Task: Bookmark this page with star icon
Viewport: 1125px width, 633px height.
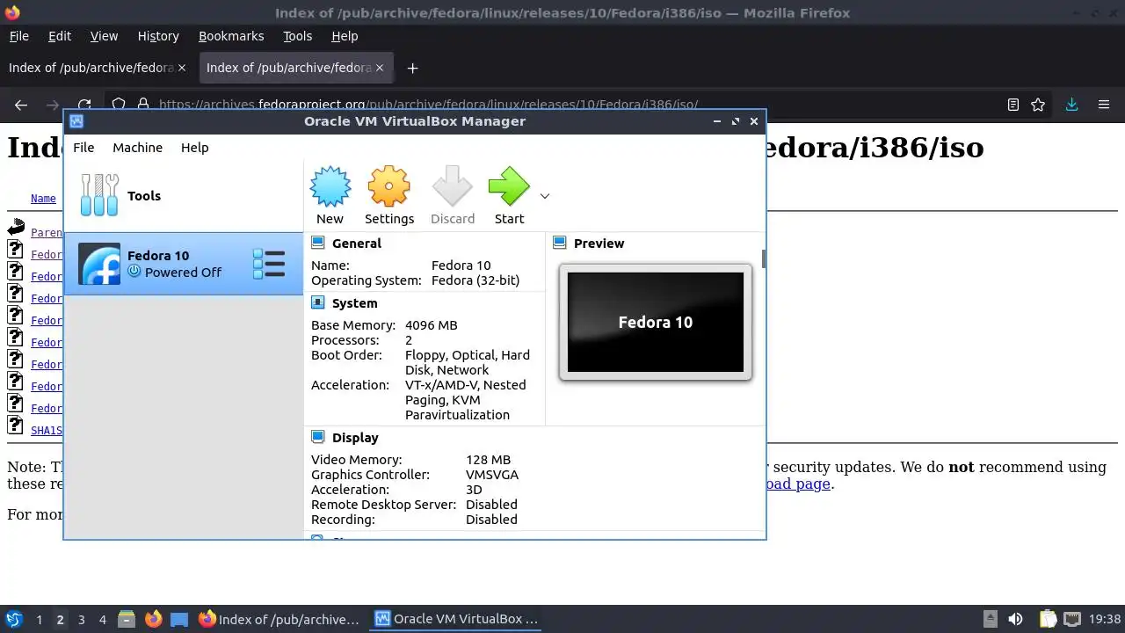Action: tap(1038, 105)
